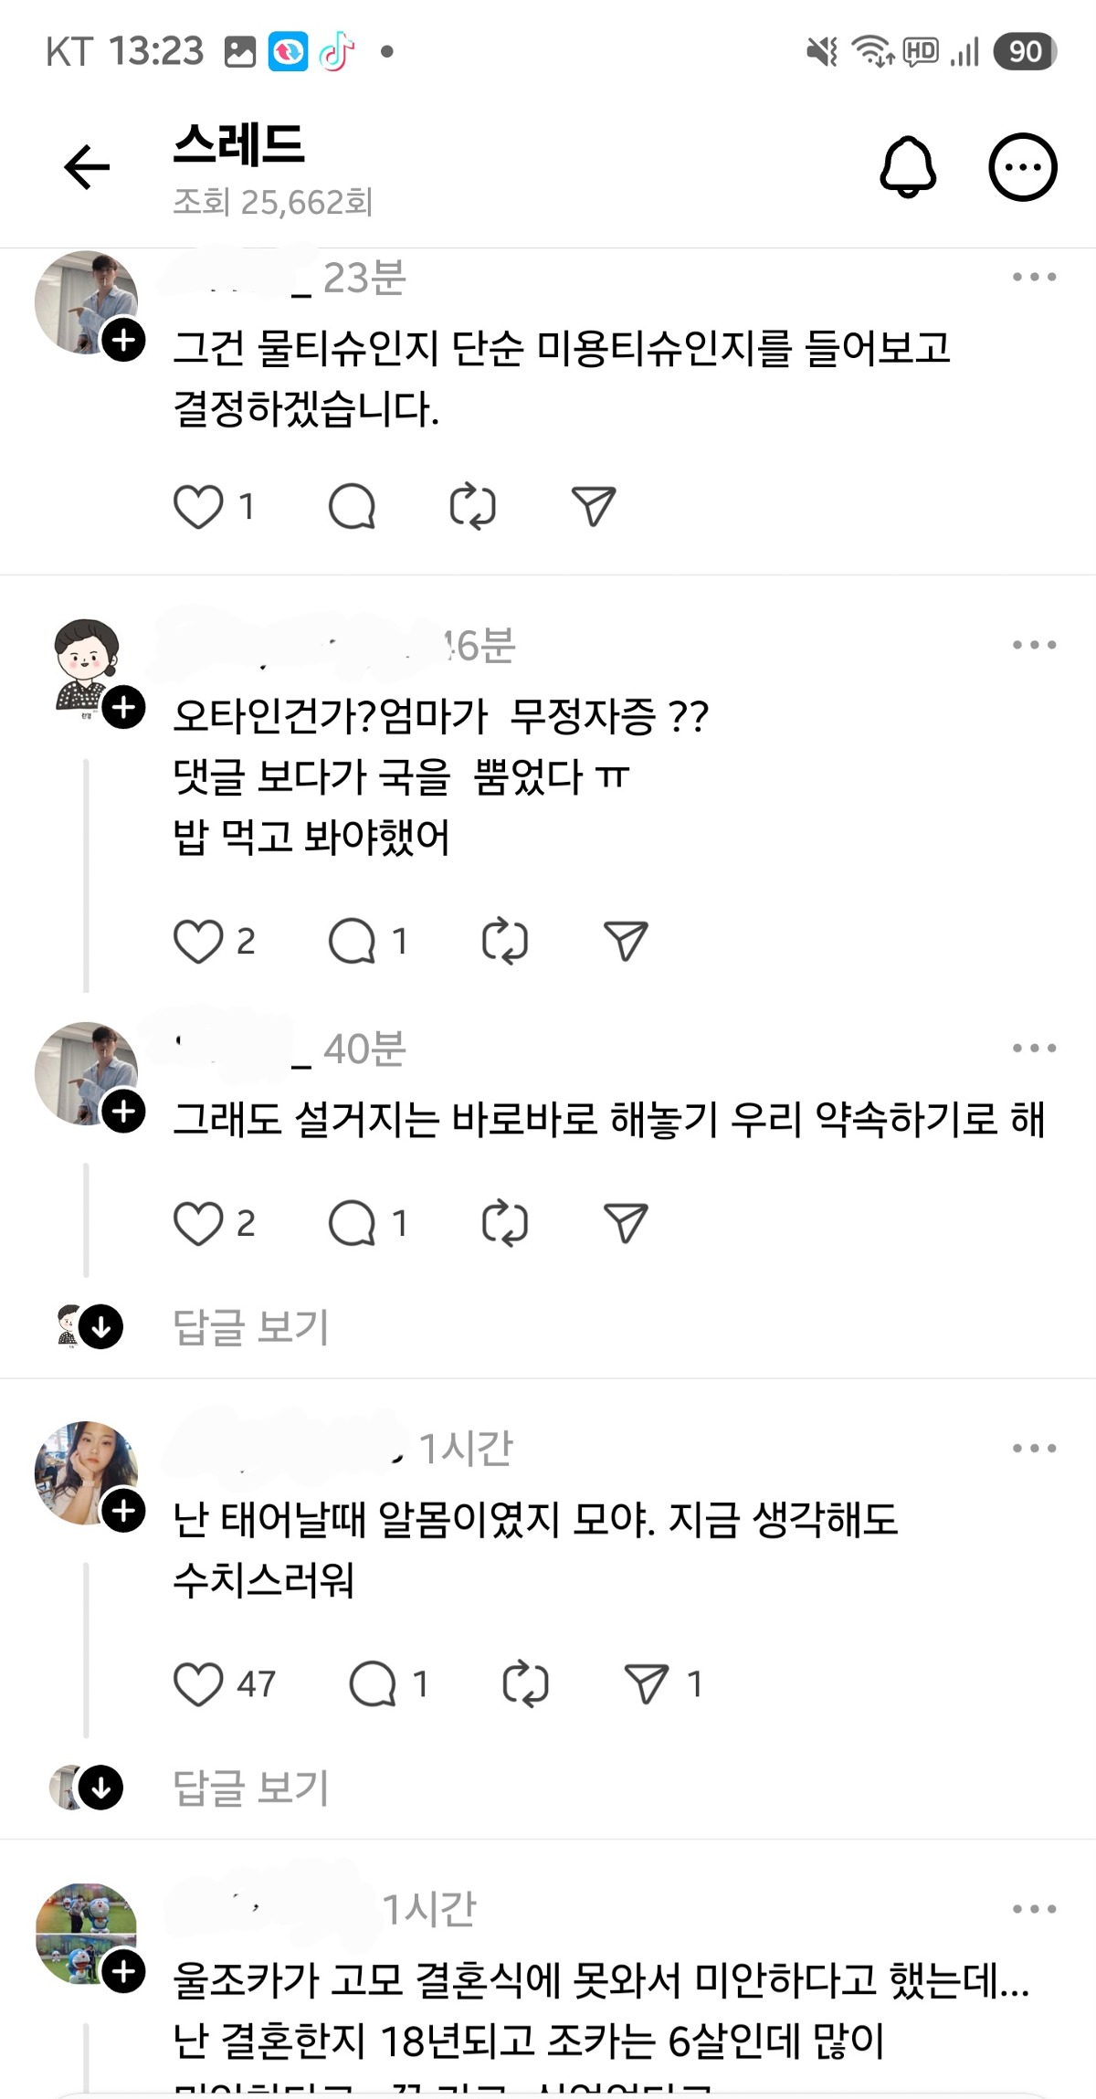
Task: Expand 답글 보기 under the 40분 comment
Action: point(251,1327)
